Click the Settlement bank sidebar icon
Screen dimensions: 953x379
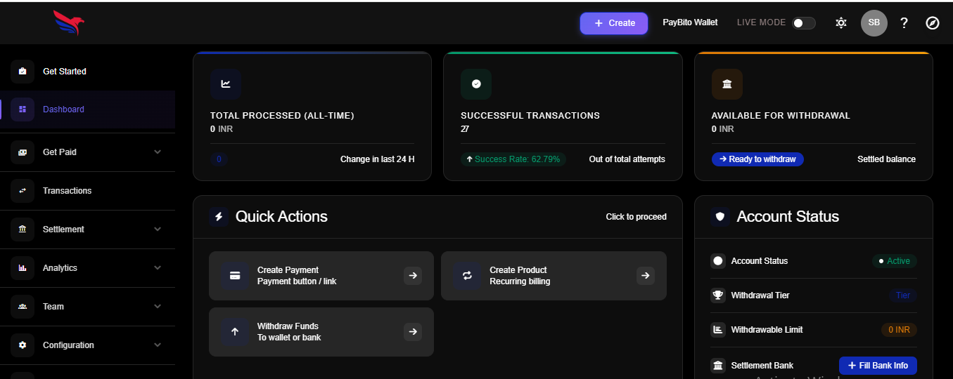point(23,230)
